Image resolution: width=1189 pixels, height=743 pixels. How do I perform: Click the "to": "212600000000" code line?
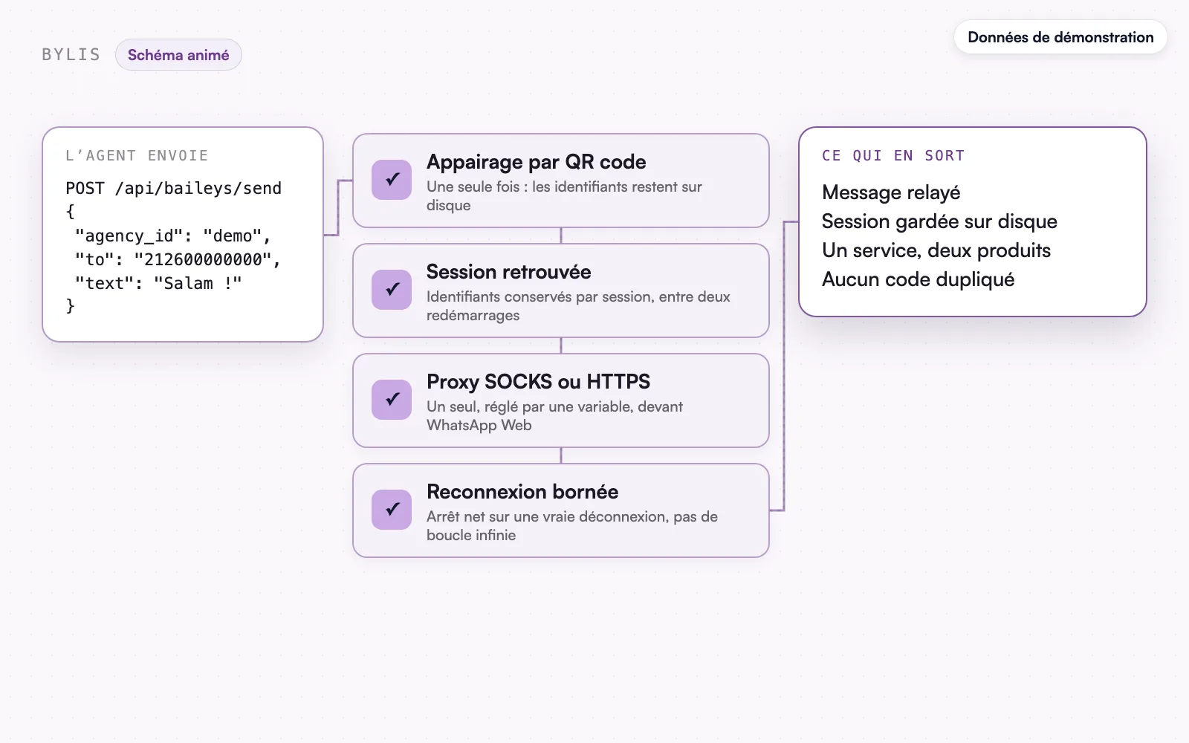[178, 260]
